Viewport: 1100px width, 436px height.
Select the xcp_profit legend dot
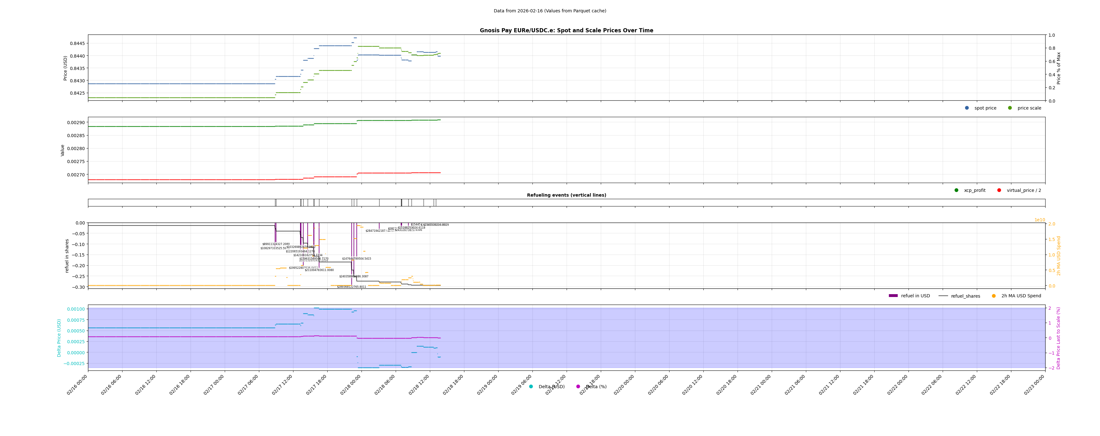pos(957,191)
